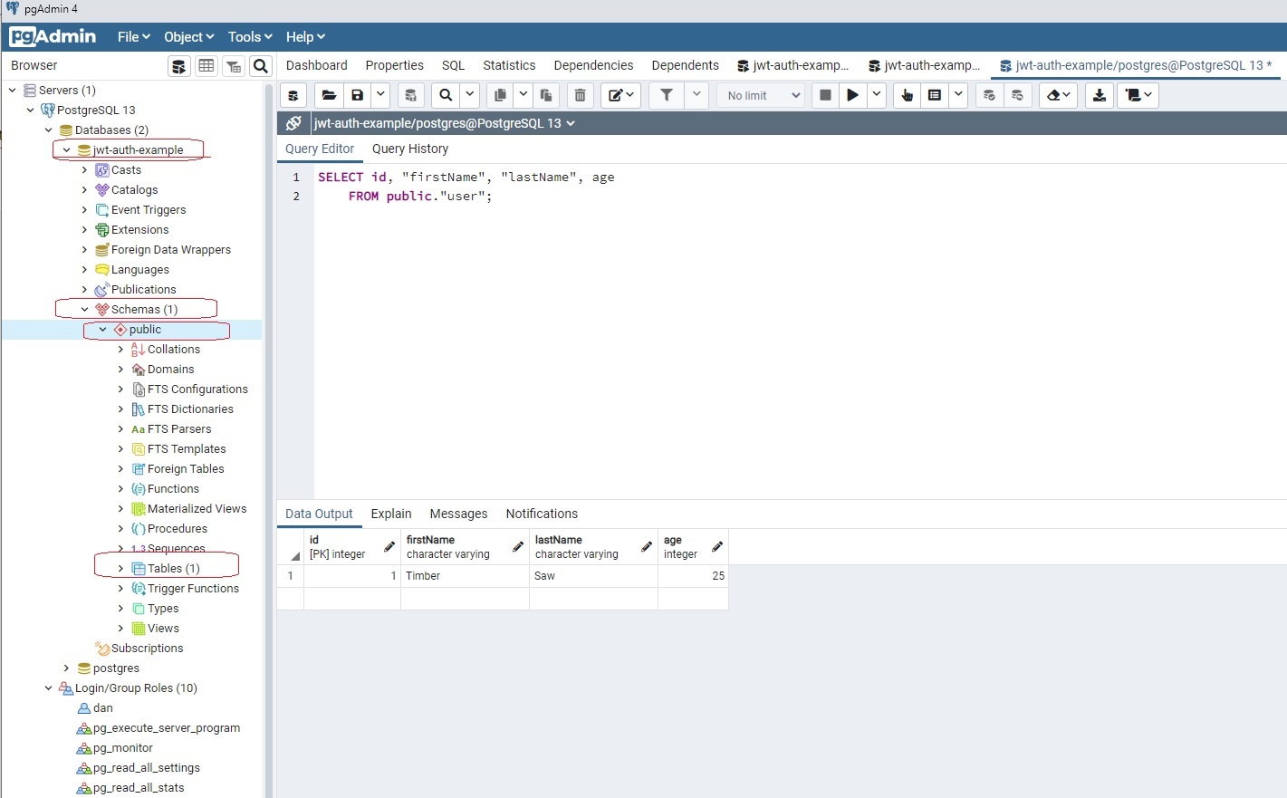Open the No limit rows dropdown
The image size is (1287, 798).
click(760, 95)
